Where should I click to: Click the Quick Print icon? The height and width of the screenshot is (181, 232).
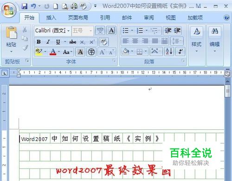(74, 7)
